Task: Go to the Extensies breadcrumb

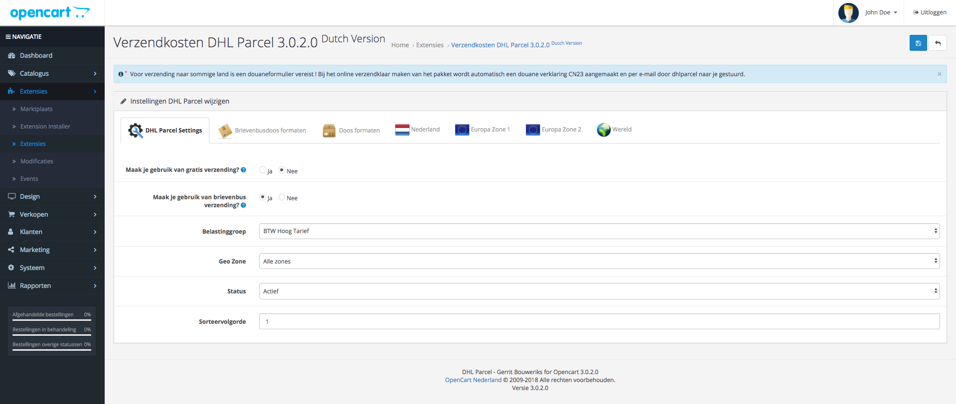Action: click(x=430, y=45)
